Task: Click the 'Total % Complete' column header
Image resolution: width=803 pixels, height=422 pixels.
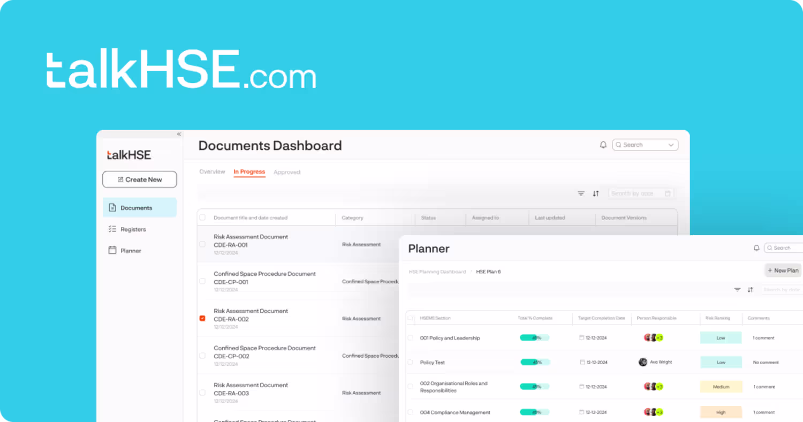Action: [535, 318]
